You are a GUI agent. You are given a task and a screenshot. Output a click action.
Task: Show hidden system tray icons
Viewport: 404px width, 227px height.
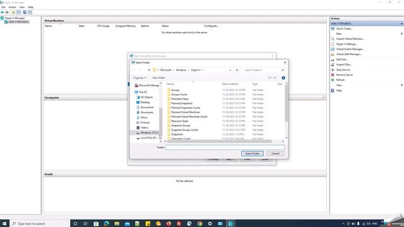(343, 224)
